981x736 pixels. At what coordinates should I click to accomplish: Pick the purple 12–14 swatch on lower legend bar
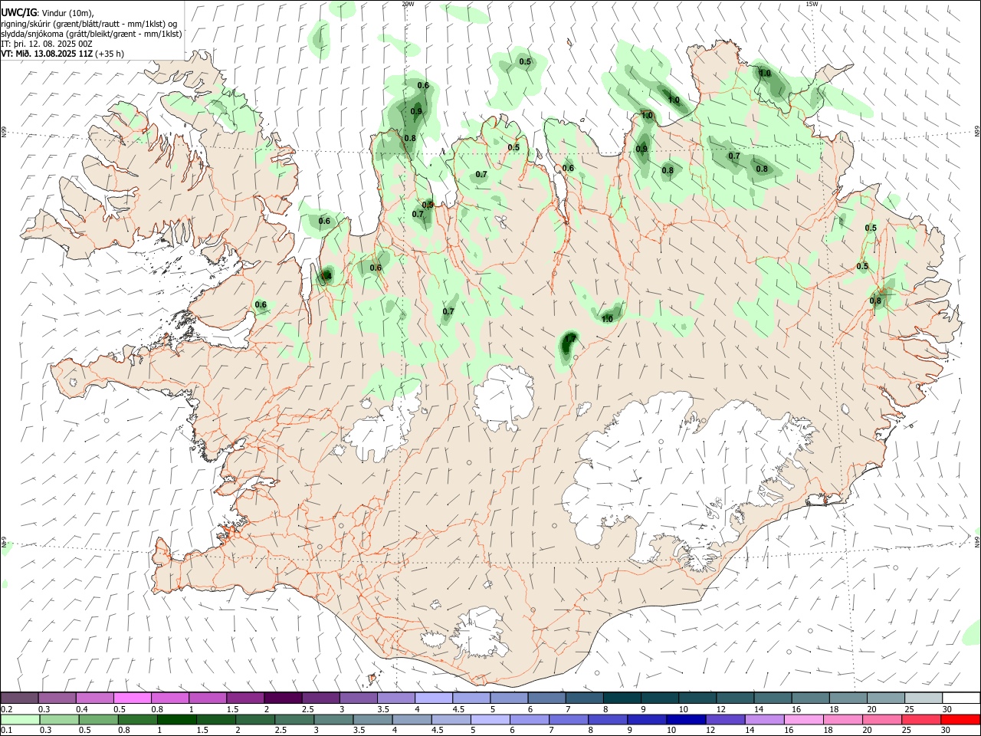click(725, 719)
